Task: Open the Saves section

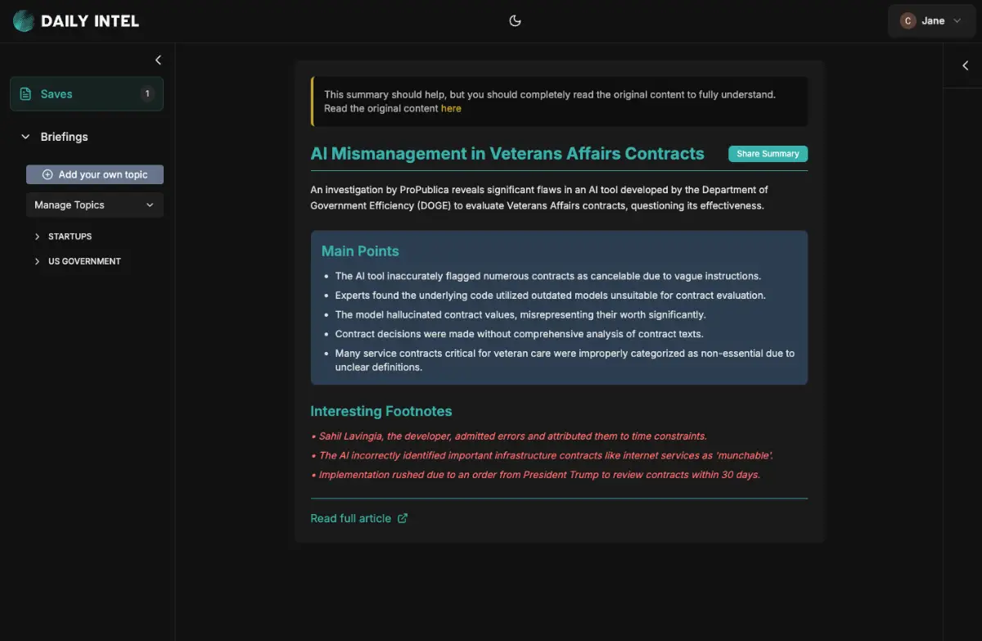Action: coord(86,94)
